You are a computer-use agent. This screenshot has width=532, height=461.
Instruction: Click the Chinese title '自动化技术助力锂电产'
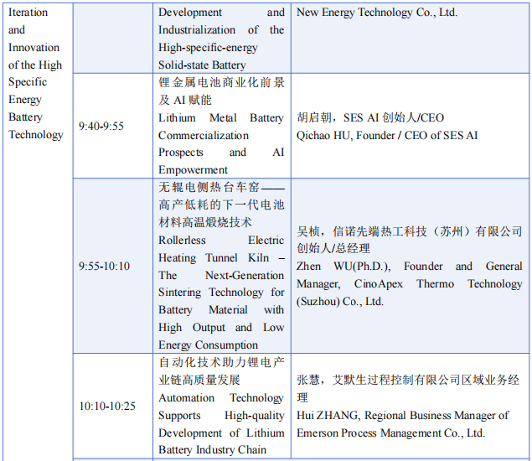pyautogui.click(x=221, y=363)
